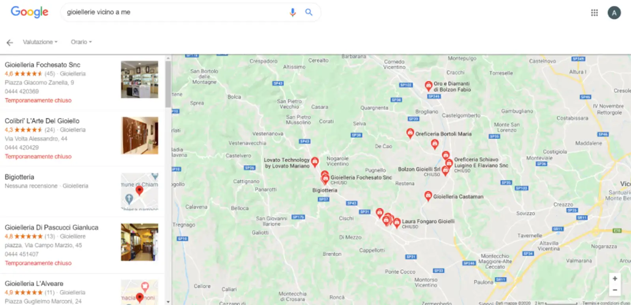Click the Bigiotteria map thumbnail
This screenshot has height=305, width=631.
(140, 192)
